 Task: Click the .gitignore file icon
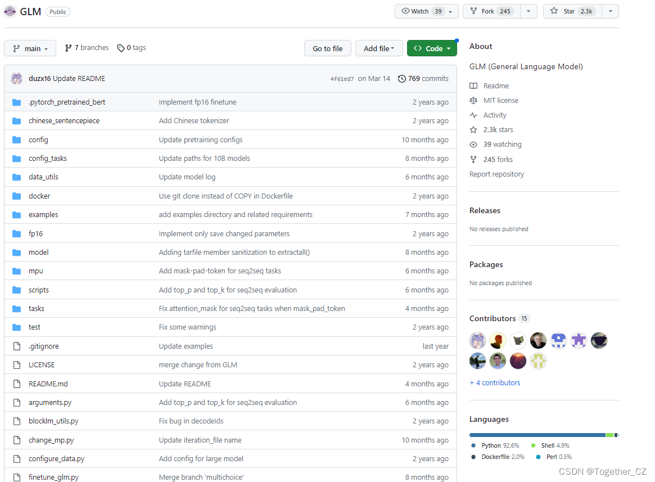click(17, 346)
